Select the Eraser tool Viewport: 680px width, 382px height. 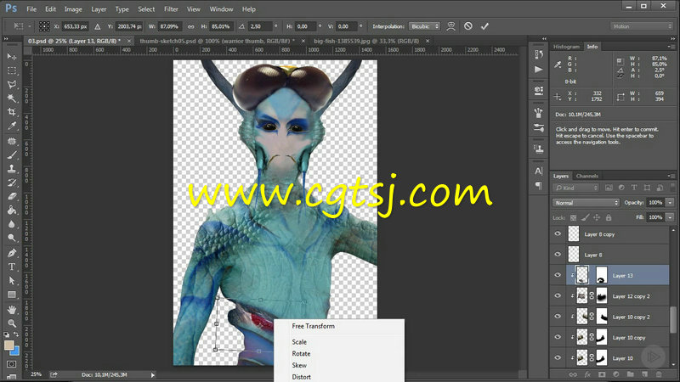pos(12,197)
